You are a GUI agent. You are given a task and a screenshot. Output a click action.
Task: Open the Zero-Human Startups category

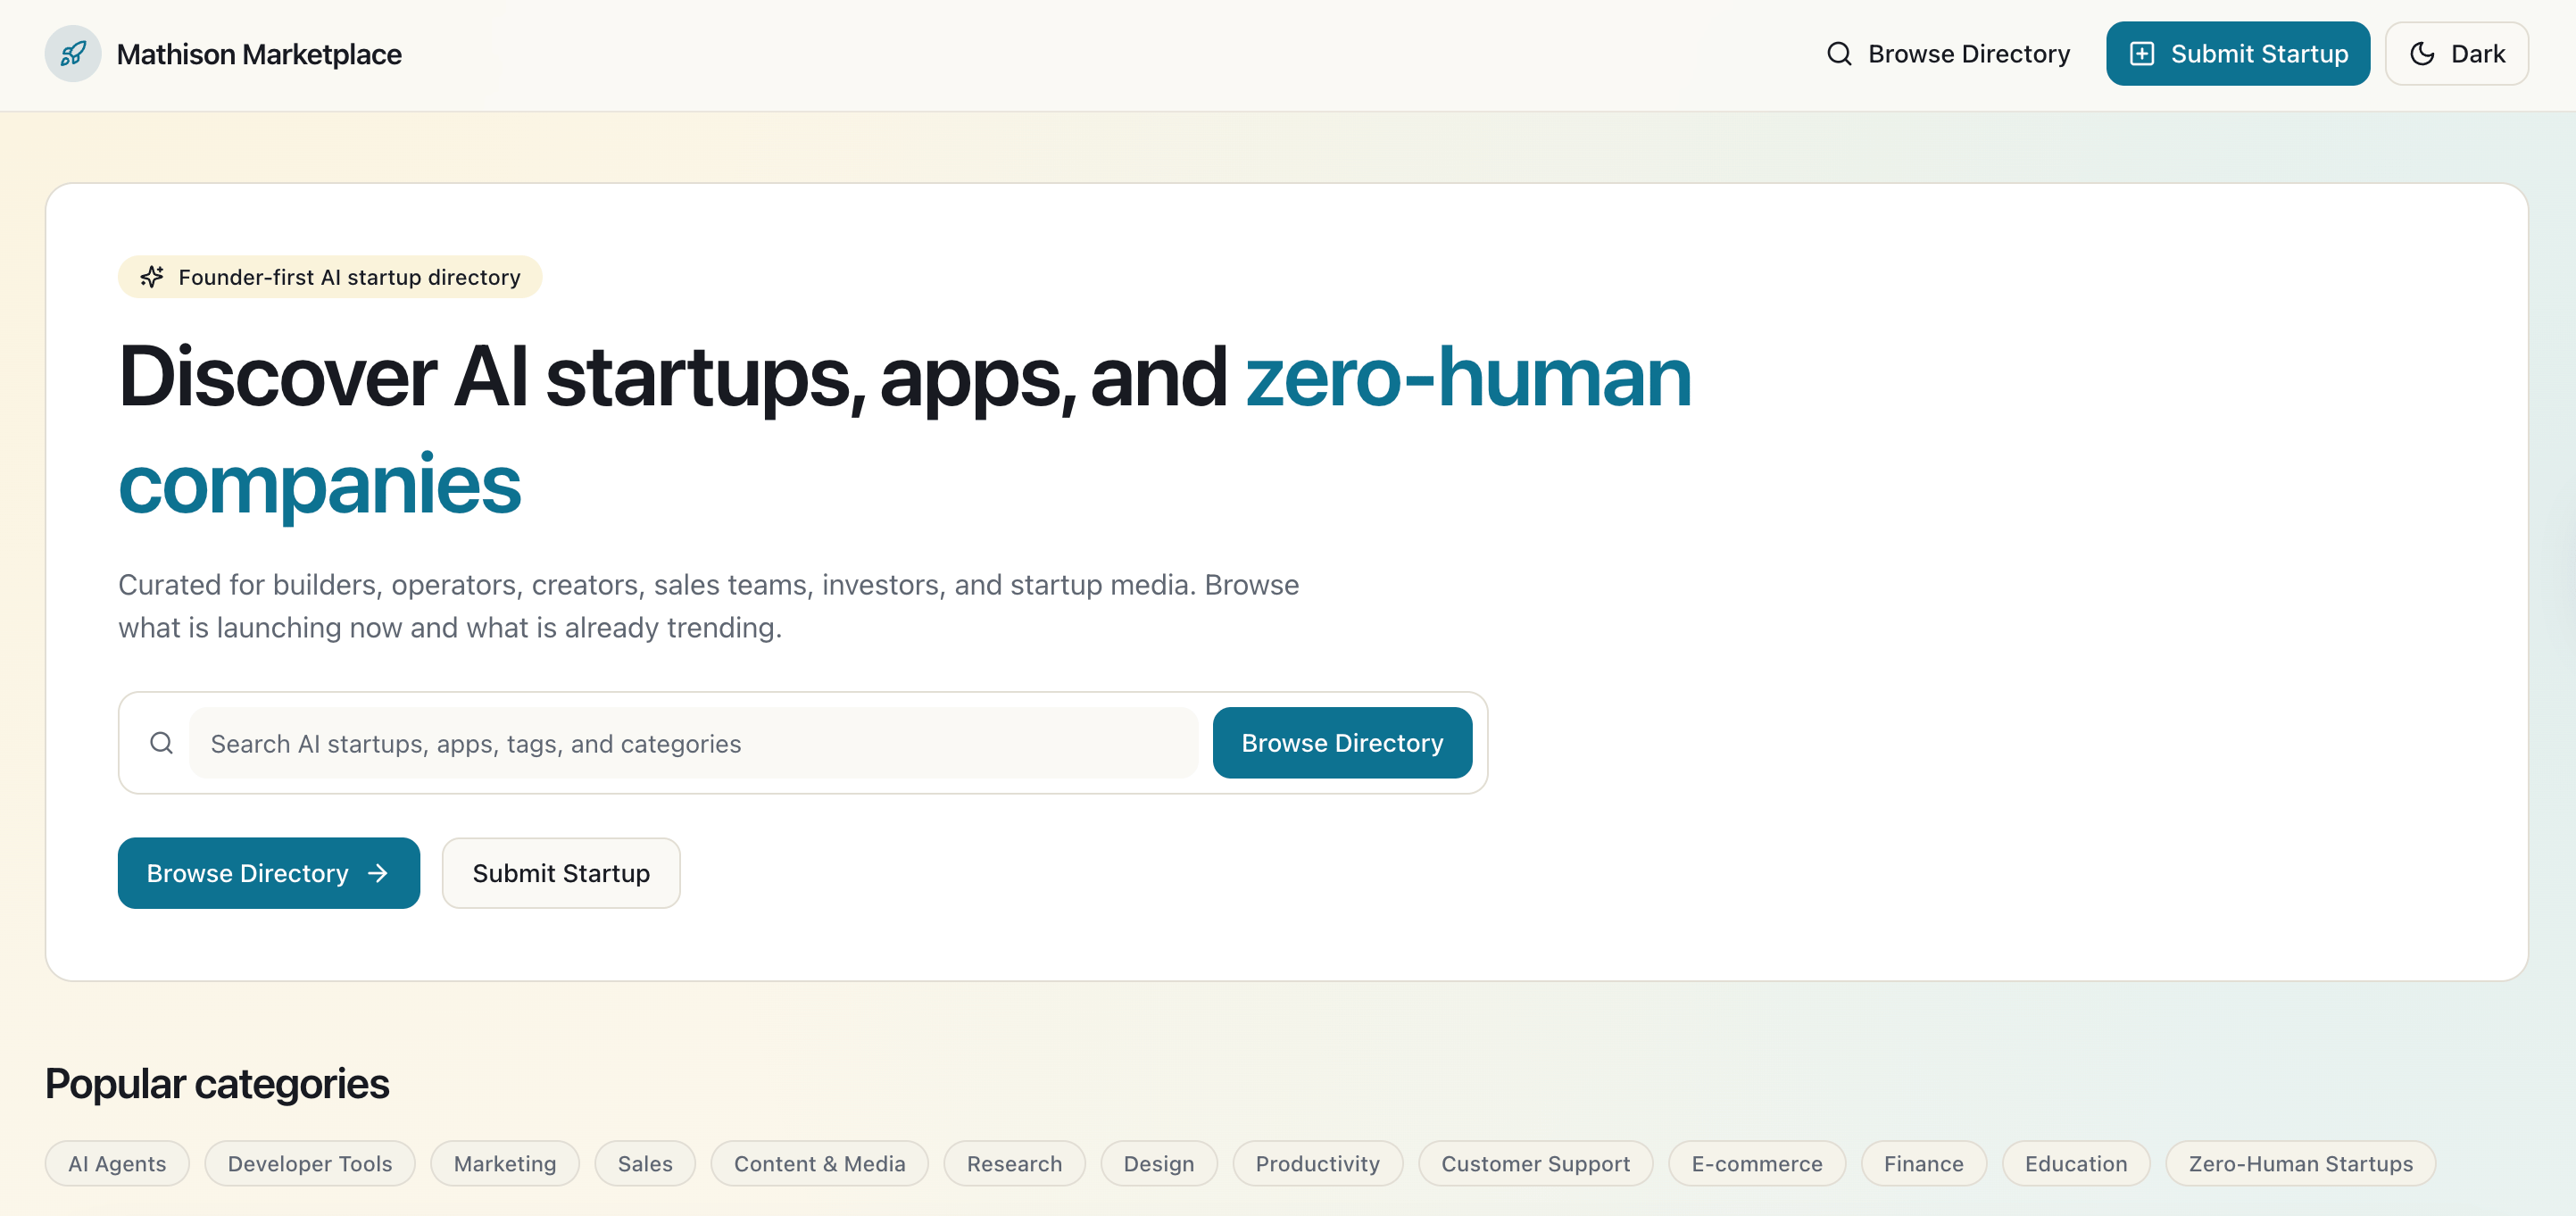(2300, 1163)
